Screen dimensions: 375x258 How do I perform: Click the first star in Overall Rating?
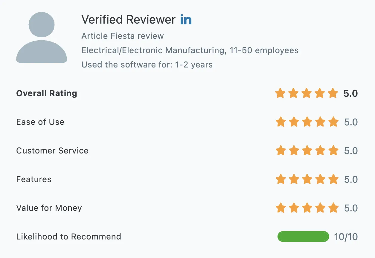[280, 93]
